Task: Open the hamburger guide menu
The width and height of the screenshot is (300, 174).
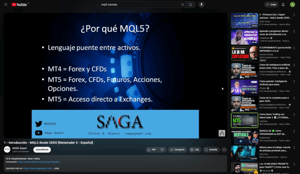Action: click(6, 5)
